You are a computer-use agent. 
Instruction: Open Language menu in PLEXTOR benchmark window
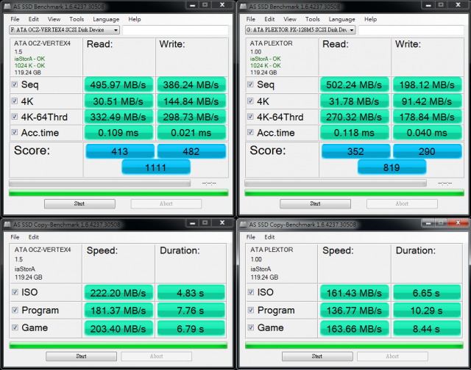[x=341, y=19]
